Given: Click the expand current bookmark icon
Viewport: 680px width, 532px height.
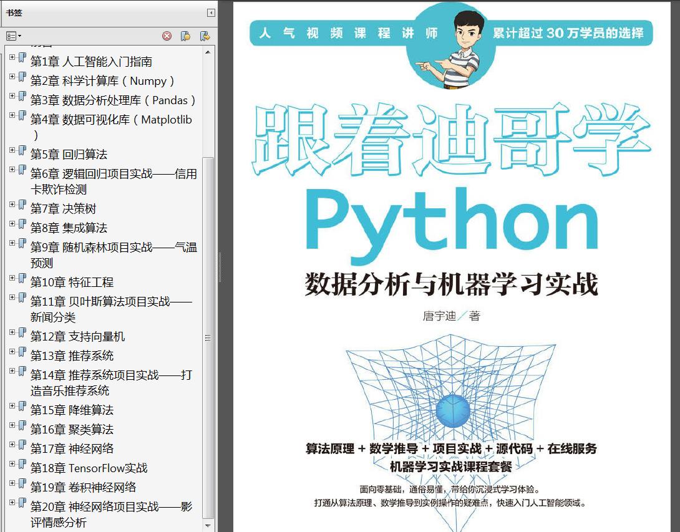Looking at the screenshot, I should (x=205, y=36).
